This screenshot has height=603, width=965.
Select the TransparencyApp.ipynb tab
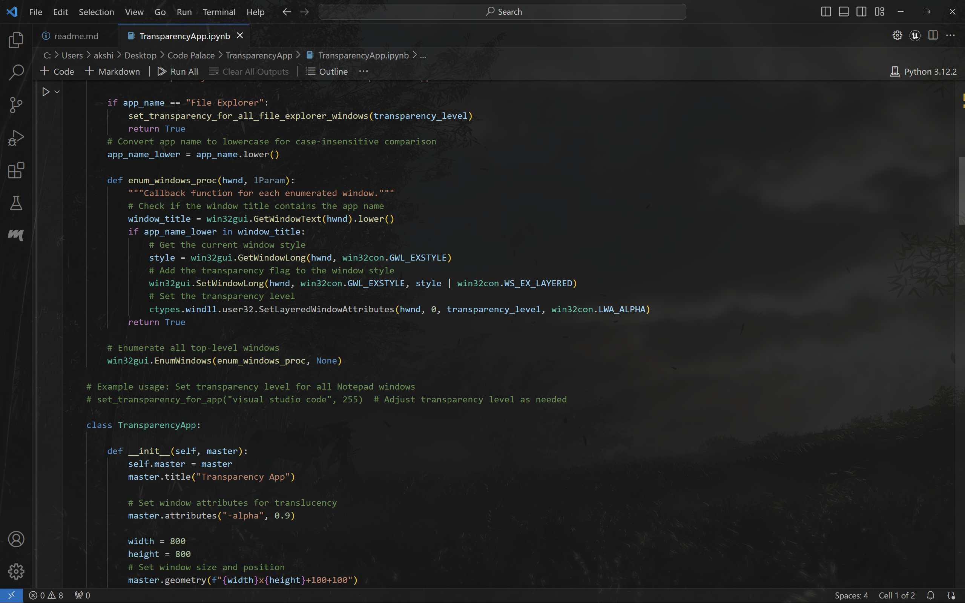pyautogui.click(x=184, y=36)
